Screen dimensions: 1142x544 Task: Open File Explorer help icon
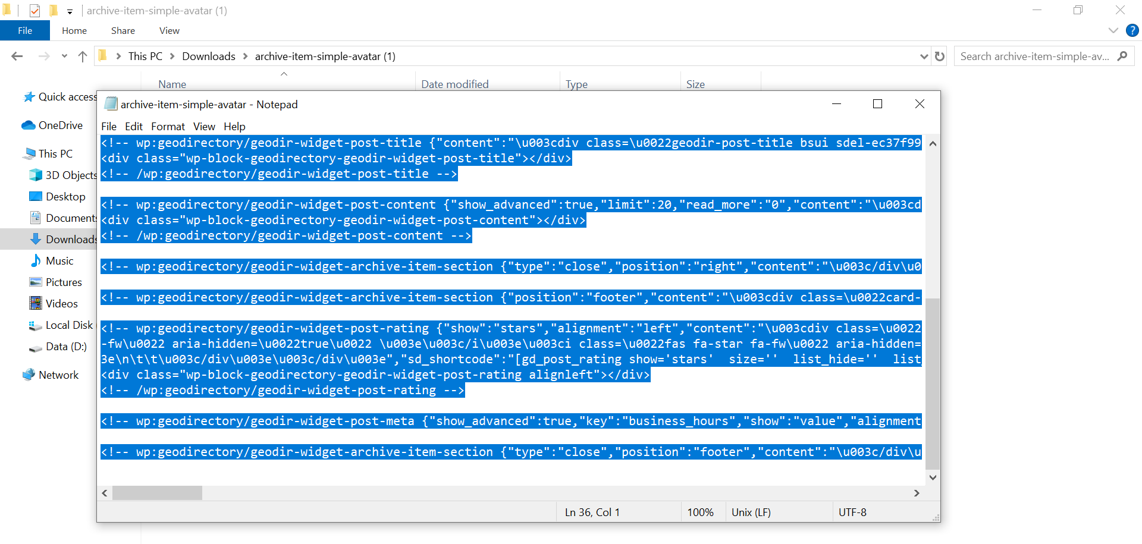pos(1132,30)
